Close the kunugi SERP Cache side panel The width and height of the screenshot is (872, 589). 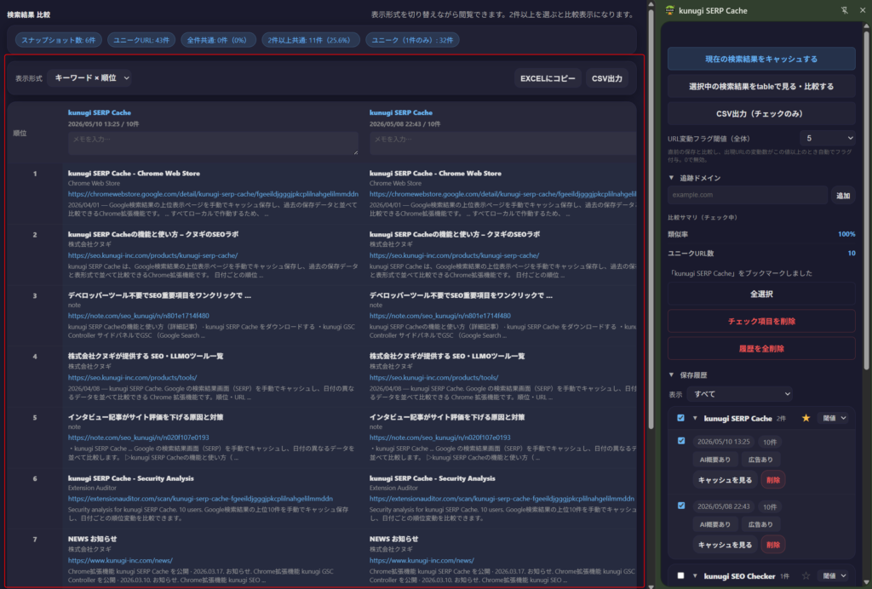[863, 10]
